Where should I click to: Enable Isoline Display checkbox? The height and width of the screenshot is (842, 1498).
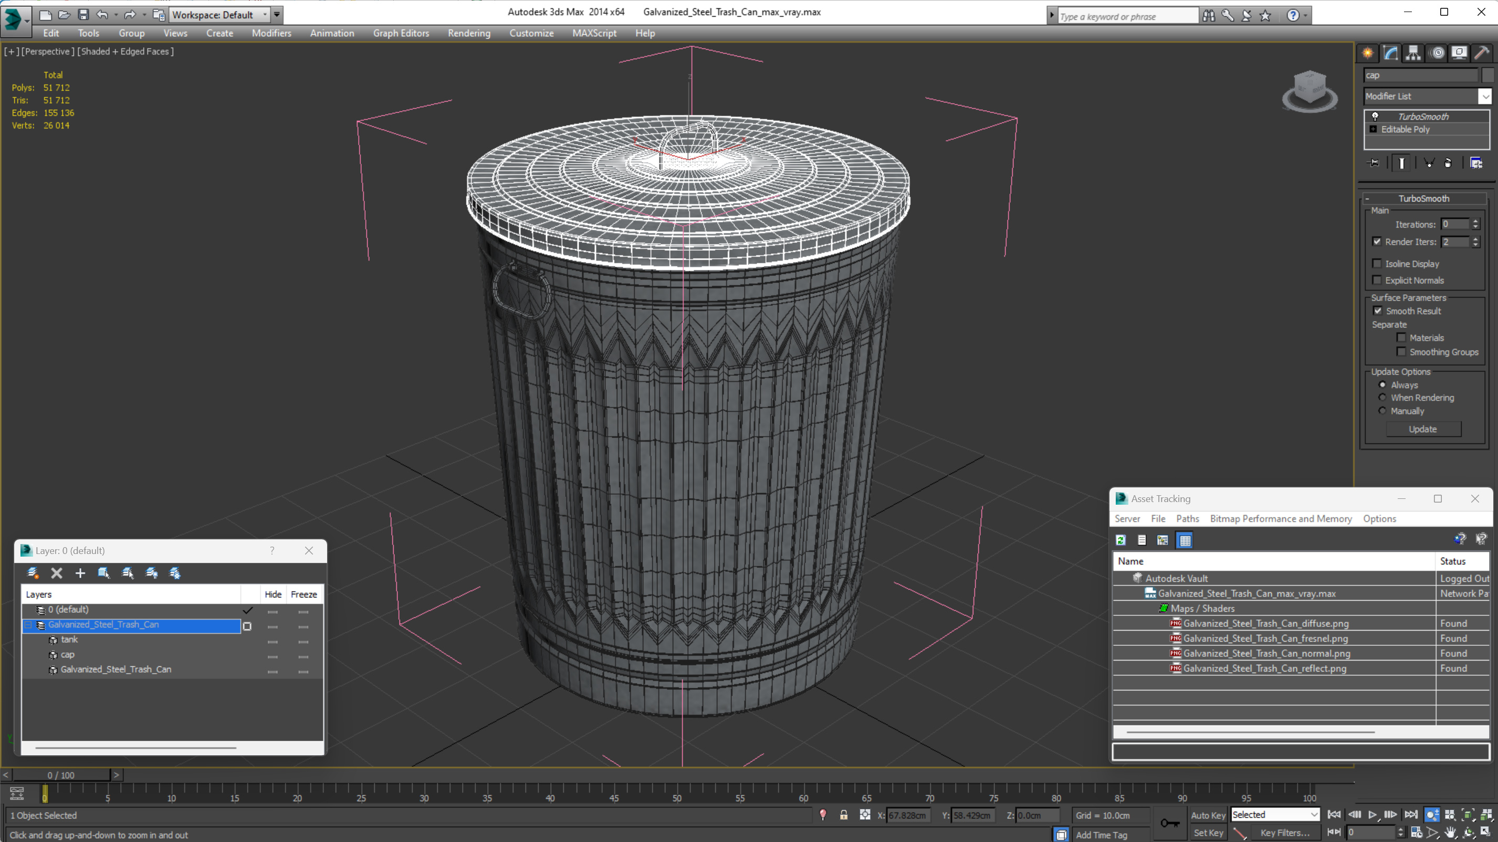pyautogui.click(x=1377, y=263)
